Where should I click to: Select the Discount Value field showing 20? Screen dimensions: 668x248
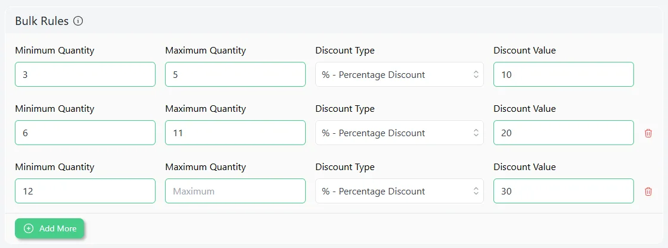(564, 133)
